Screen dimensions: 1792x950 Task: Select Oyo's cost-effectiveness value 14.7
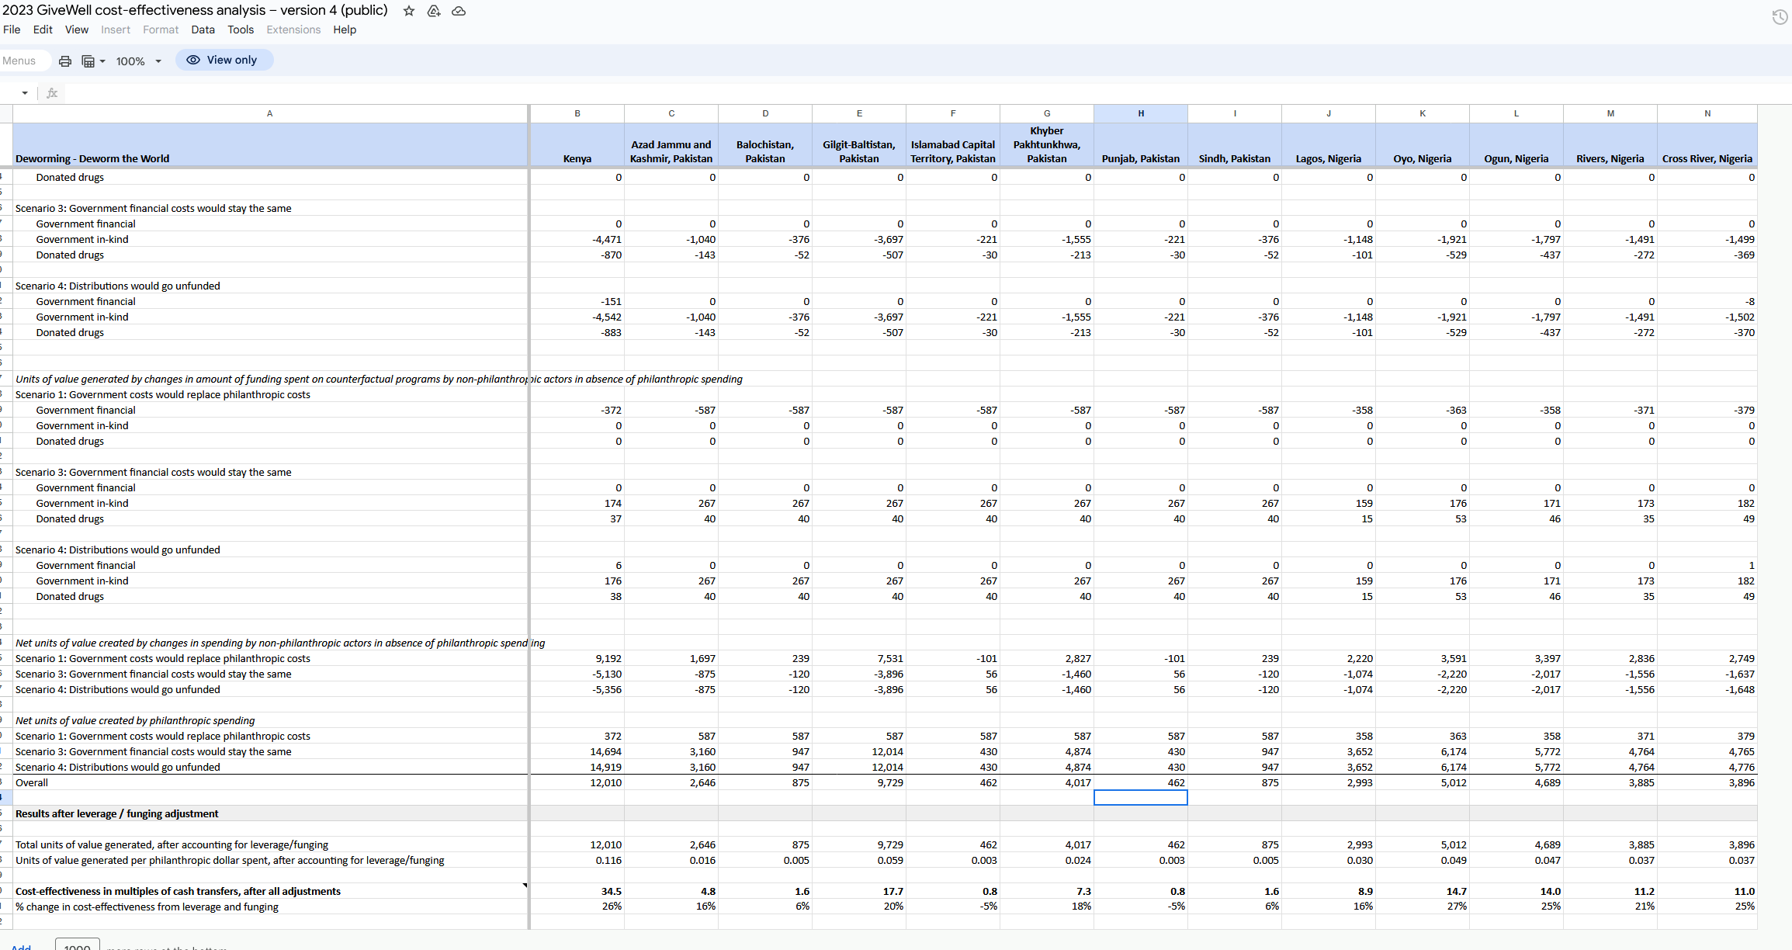click(1423, 891)
